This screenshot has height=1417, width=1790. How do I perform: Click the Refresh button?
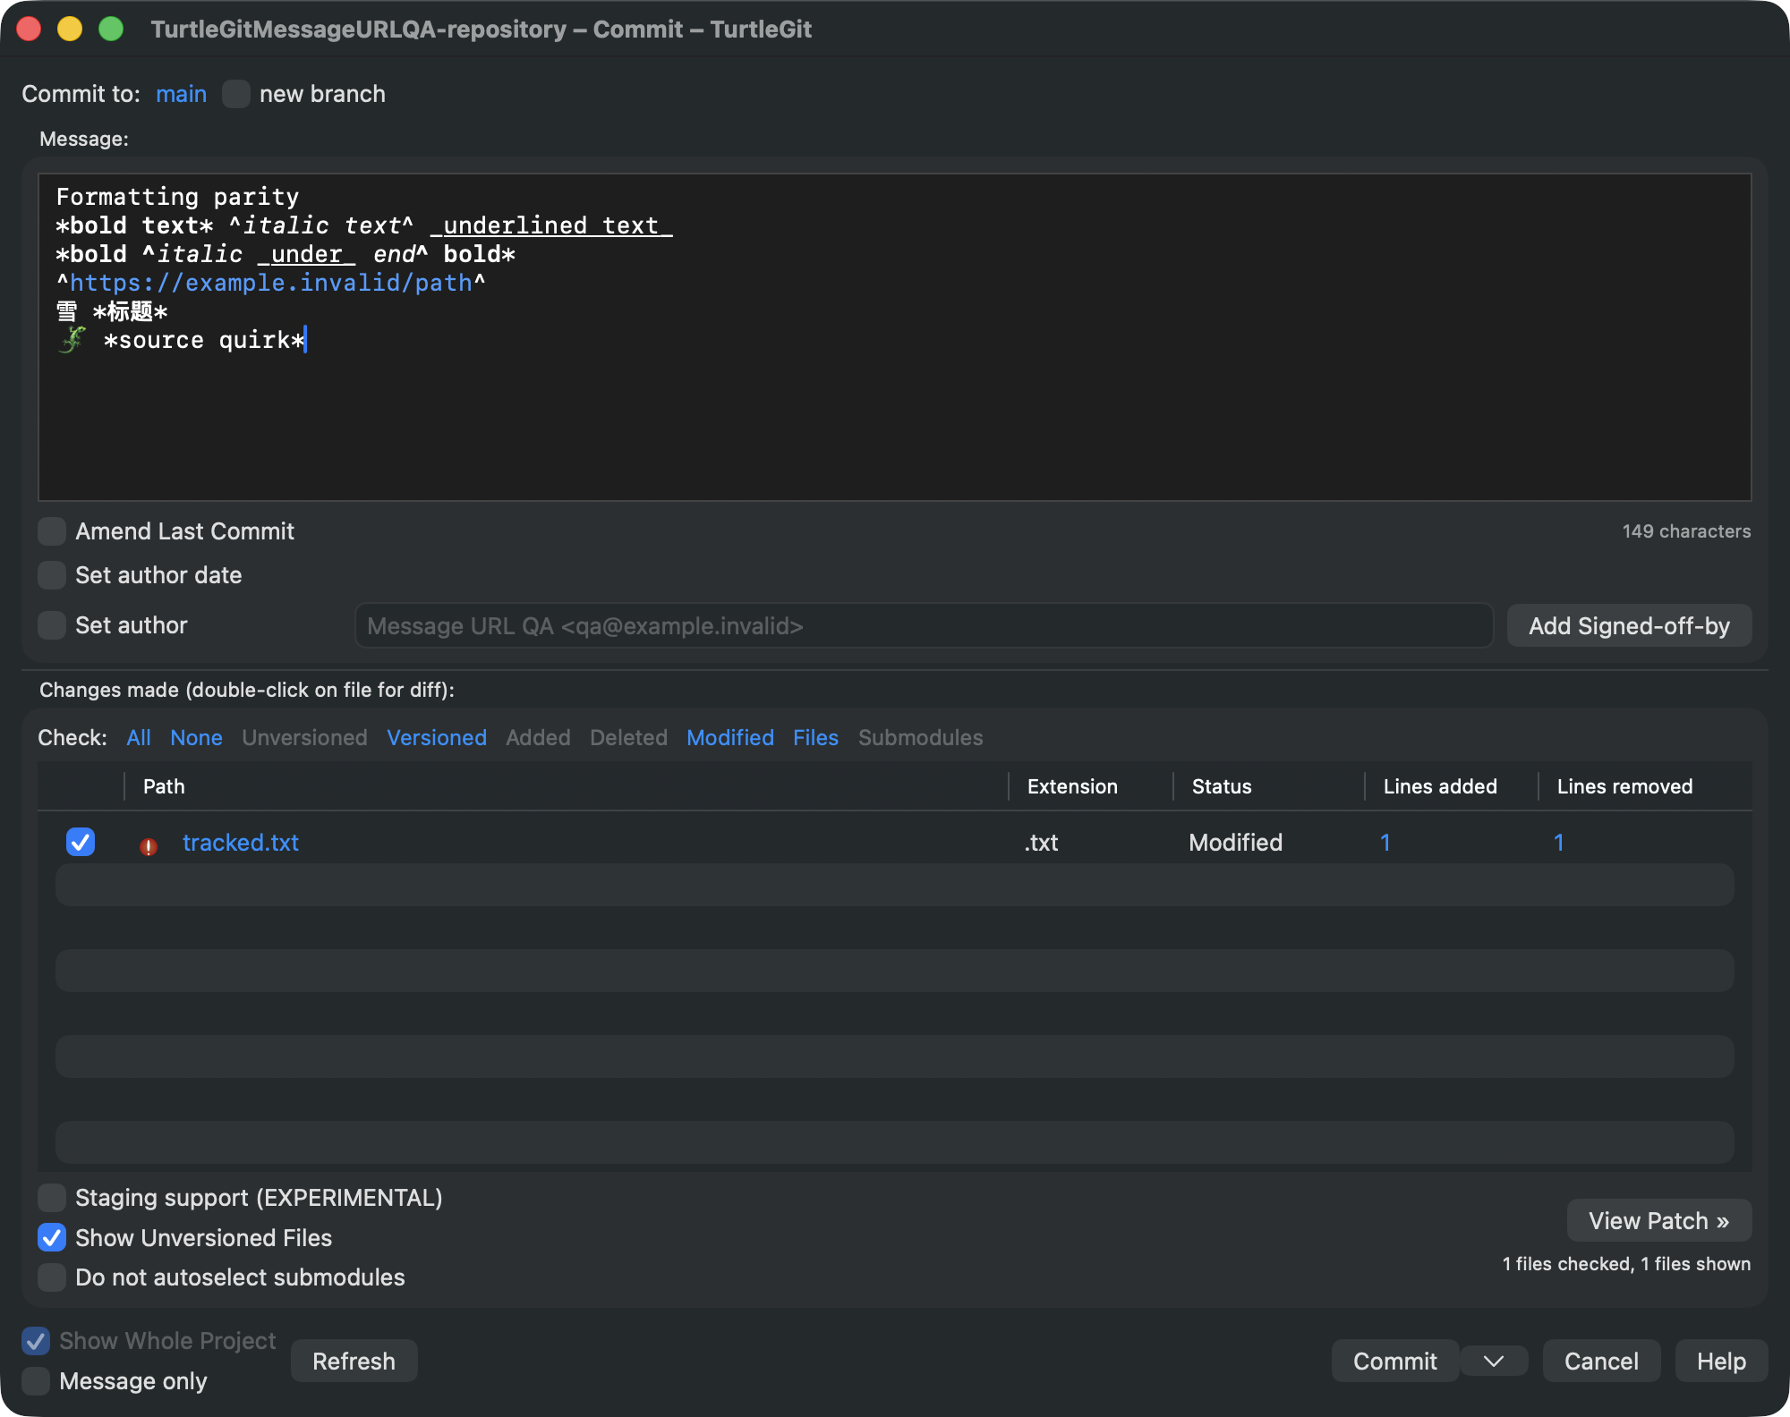click(354, 1361)
